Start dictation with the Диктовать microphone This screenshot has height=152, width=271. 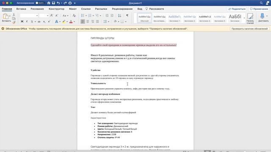[x=263, y=17]
